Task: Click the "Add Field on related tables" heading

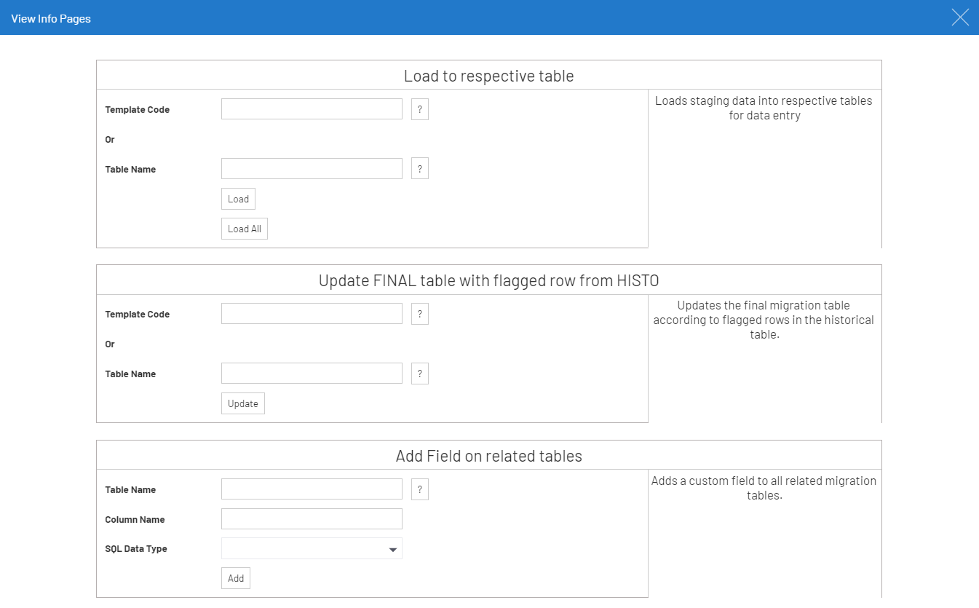Action: point(488,456)
